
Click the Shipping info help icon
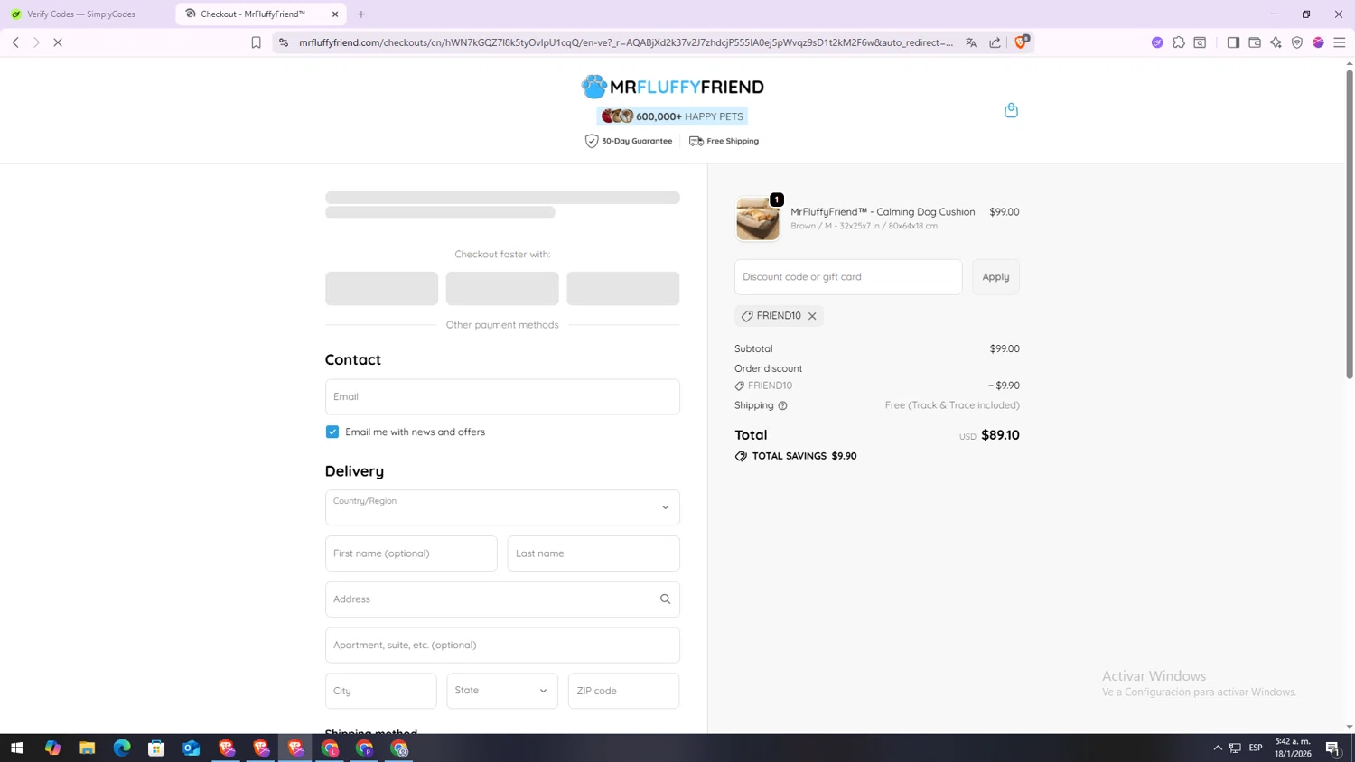pyautogui.click(x=782, y=405)
